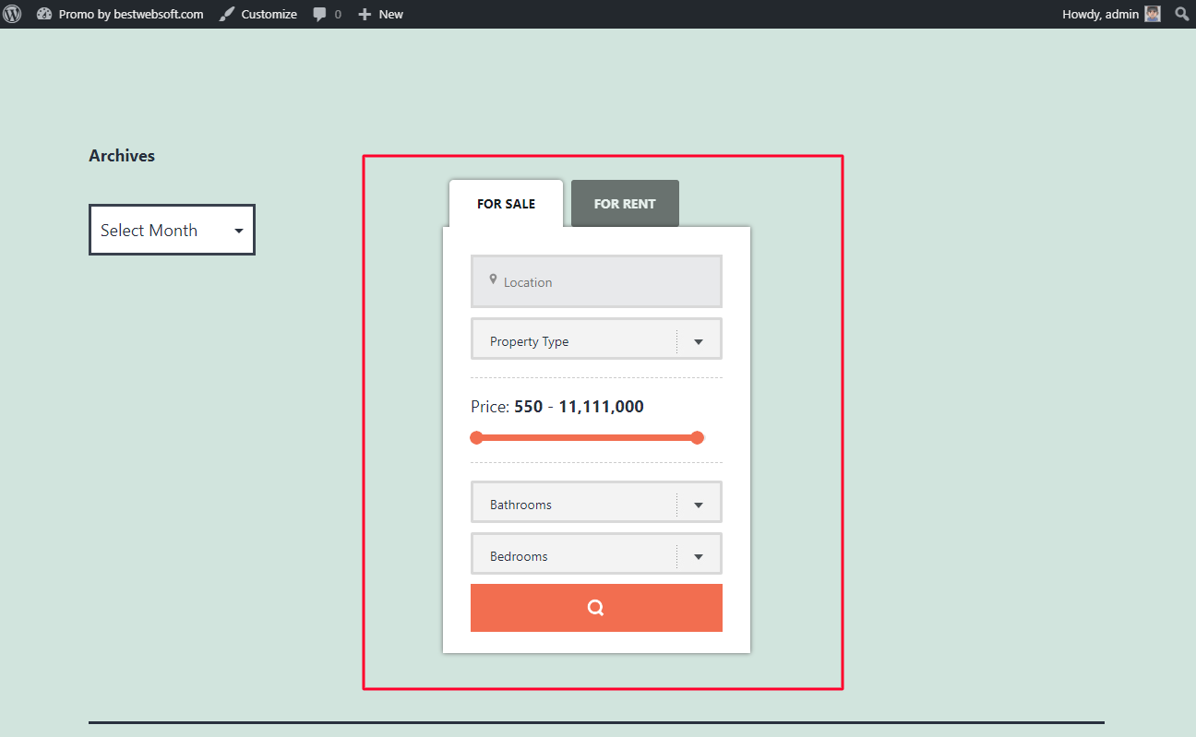Open Promo by bestwebsoft.com site menu
1196x737 pixels.
click(120, 14)
